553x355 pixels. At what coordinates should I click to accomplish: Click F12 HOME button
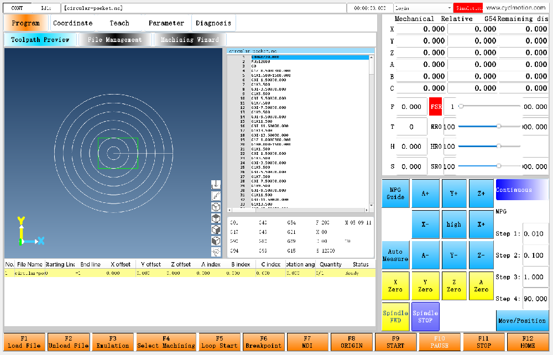[528, 342]
